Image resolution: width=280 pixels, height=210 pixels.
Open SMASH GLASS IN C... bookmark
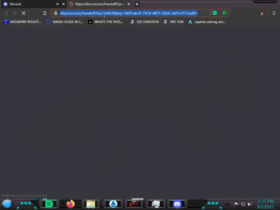point(65,22)
